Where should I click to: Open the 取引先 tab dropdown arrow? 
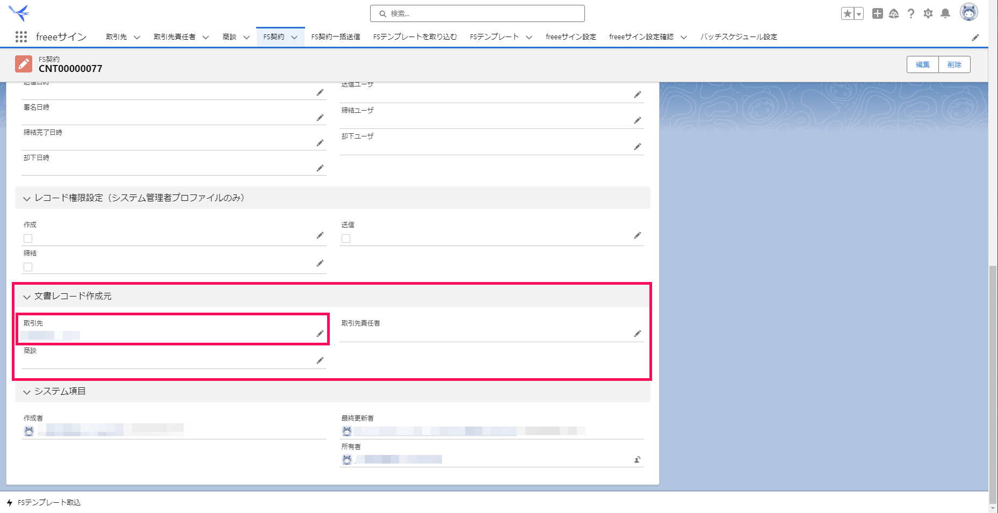pyautogui.click(x=137, y=37)
